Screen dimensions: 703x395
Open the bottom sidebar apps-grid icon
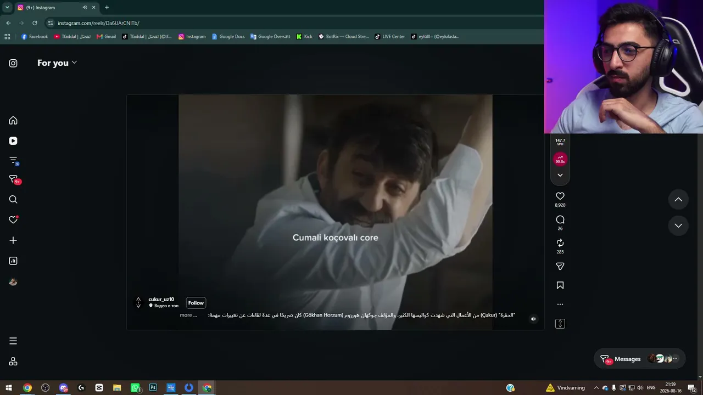13,362
